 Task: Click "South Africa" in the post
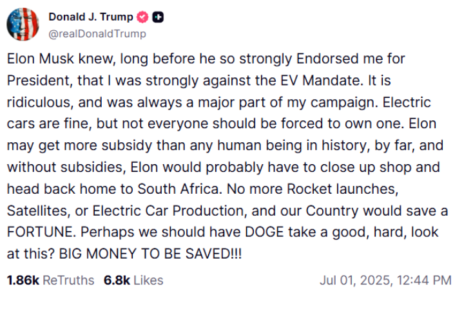(180, 189)
